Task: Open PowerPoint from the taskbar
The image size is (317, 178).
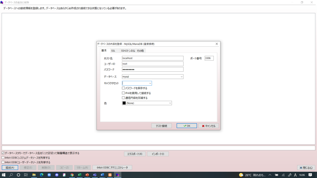Action: (x=87, y=175)
